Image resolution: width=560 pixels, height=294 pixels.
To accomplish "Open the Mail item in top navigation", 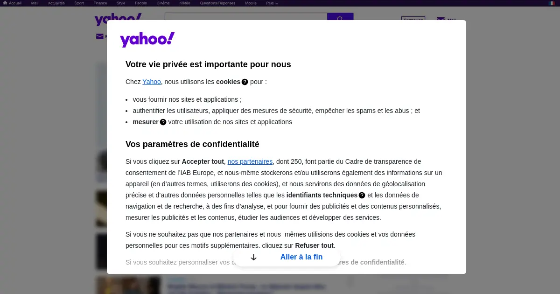I will tap(35, 3).
